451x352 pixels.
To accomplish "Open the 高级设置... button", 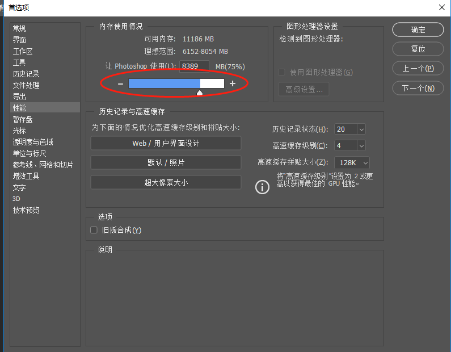I will coord(304,89).
